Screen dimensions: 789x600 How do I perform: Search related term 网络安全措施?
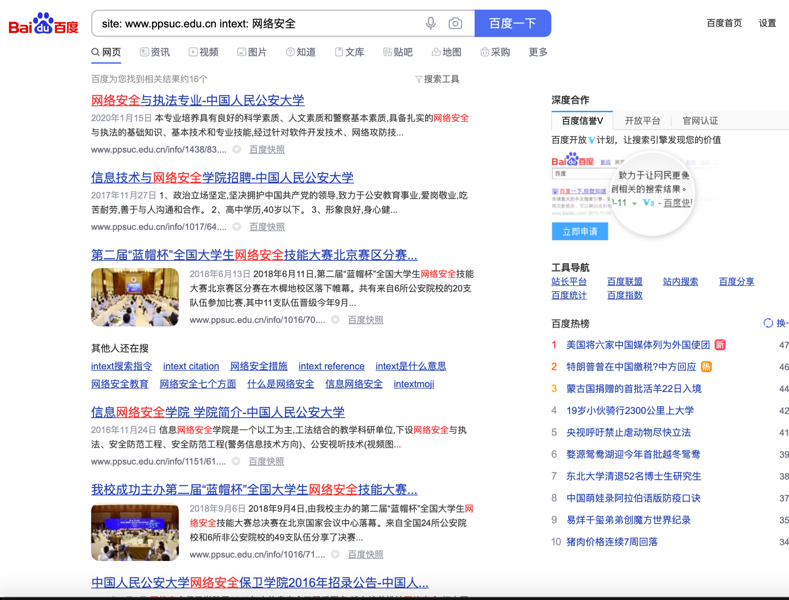coord(259,366)
